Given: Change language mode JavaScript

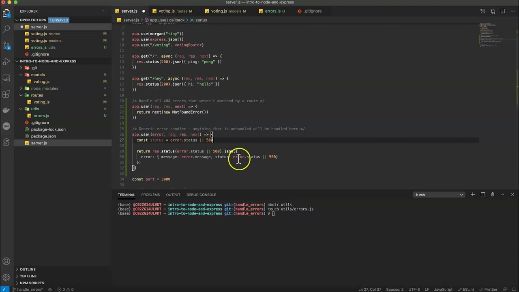Looking at the screenshot, I should click(443, 290).
